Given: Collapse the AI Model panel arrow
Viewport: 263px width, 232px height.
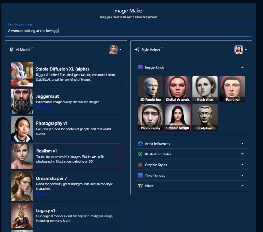Looking at the screenshot, I should coord(120,49).
